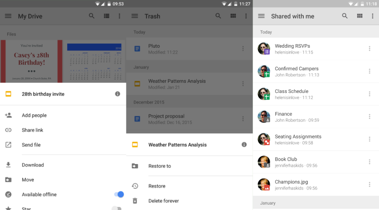This screenshot has height=210, width=379.
Task: Open info for Weather Patterns Analysis
Action: pos(244,145)
